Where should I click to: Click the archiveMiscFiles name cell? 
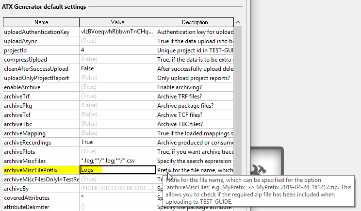click(41, 161)
